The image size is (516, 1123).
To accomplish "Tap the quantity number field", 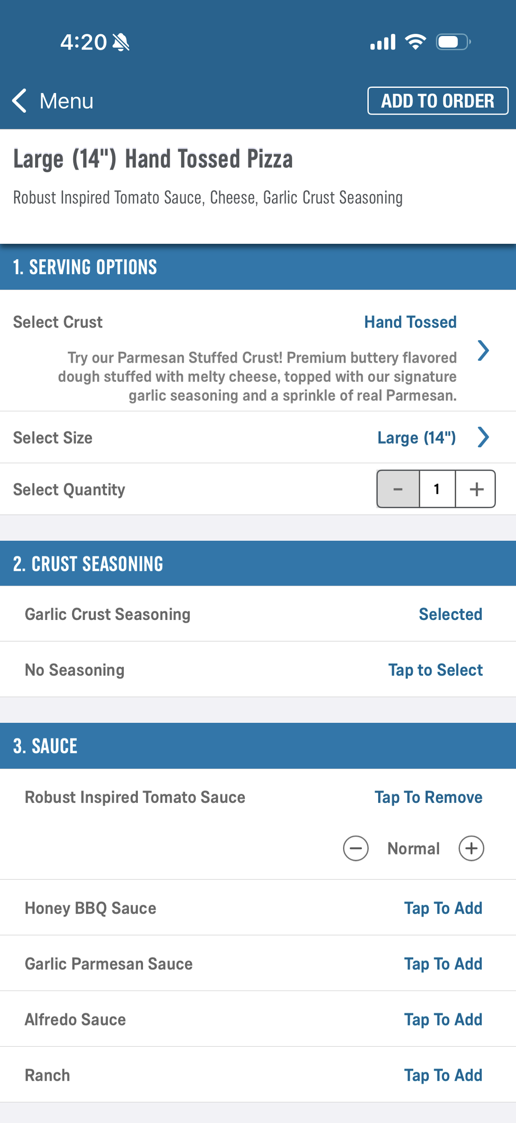I will pos(437,489).
